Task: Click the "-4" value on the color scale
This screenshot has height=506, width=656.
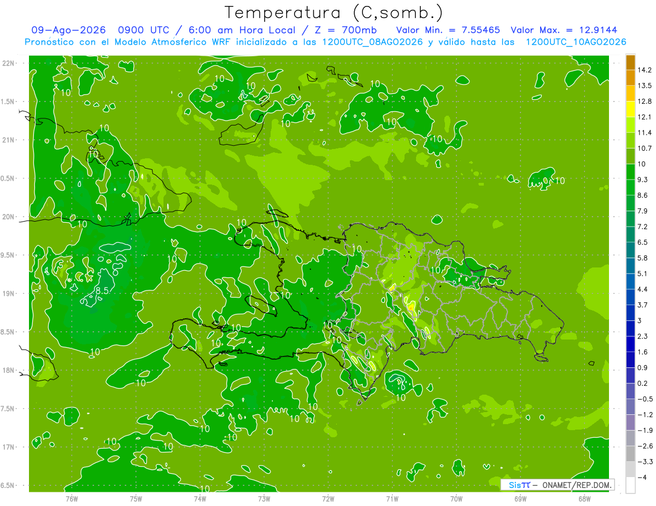Action: (642, 477)
